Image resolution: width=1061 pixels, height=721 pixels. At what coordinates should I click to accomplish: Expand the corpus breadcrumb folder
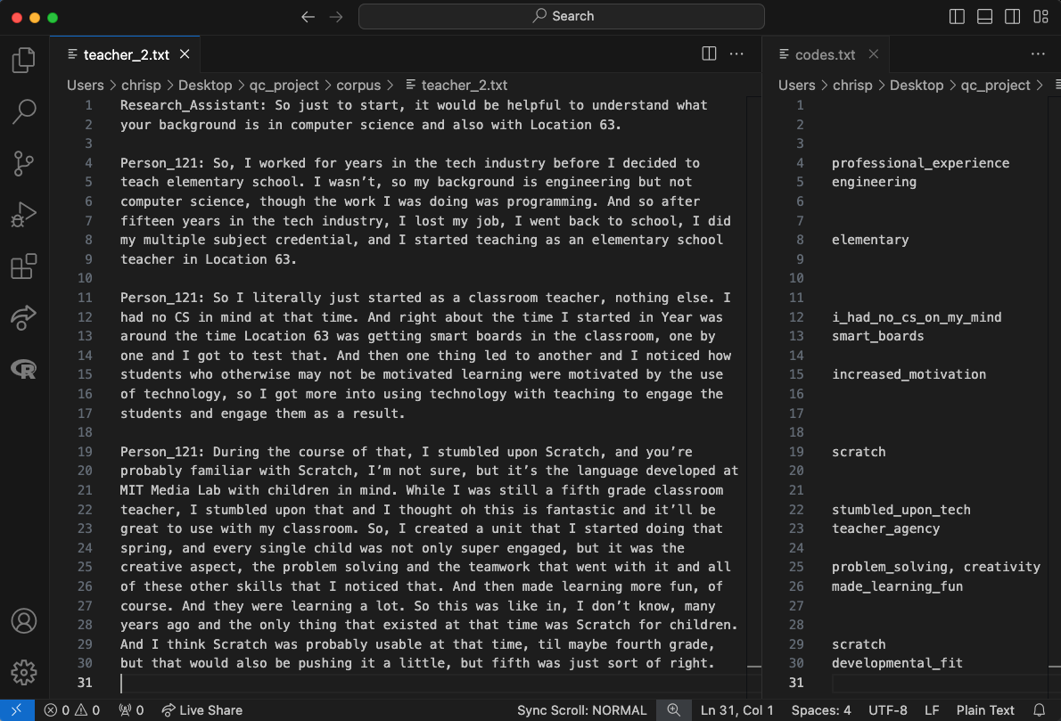pos(358,86)
